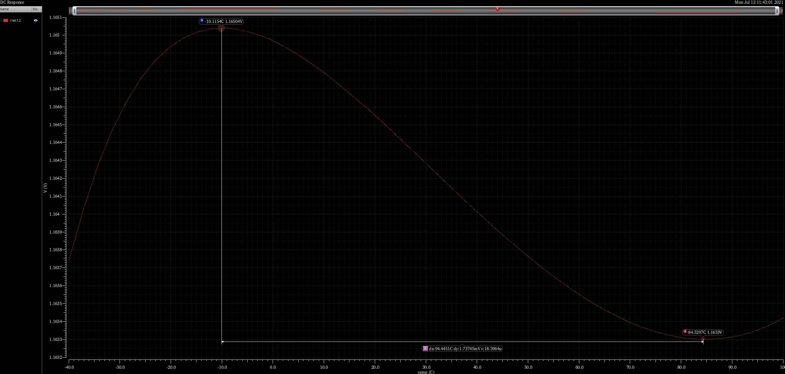Select the /net12 signal name in legend

(15, 20)
